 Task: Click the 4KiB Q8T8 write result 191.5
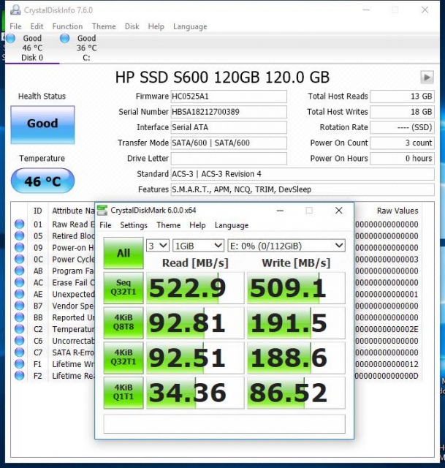pyautogui.click(x=296, y=323)
